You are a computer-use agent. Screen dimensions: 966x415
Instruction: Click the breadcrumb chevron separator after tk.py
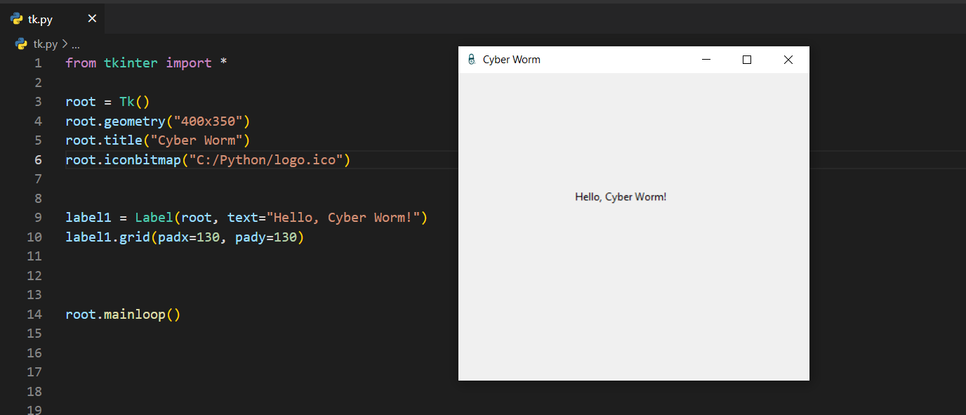pyautogui.click(x=65, y=44)
